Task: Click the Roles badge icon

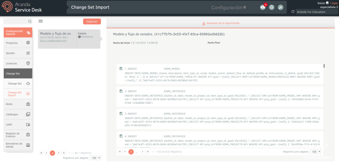Action: (x=28, y=104)
